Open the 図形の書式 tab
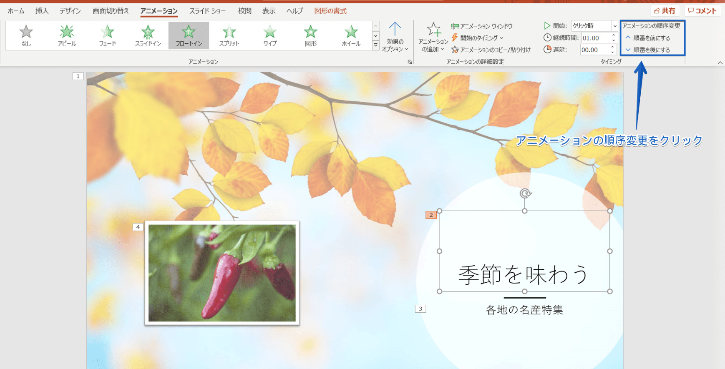725x369 pixels. (330, 11)
